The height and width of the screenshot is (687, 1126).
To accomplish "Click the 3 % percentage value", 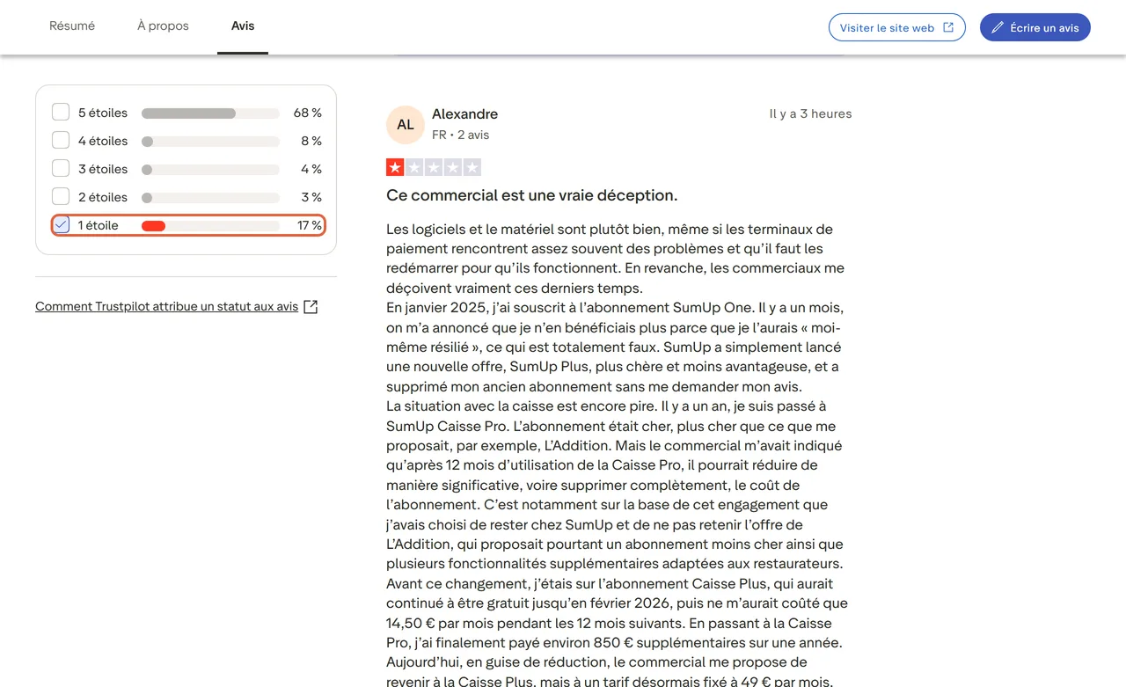I will (x=311, y=197).
